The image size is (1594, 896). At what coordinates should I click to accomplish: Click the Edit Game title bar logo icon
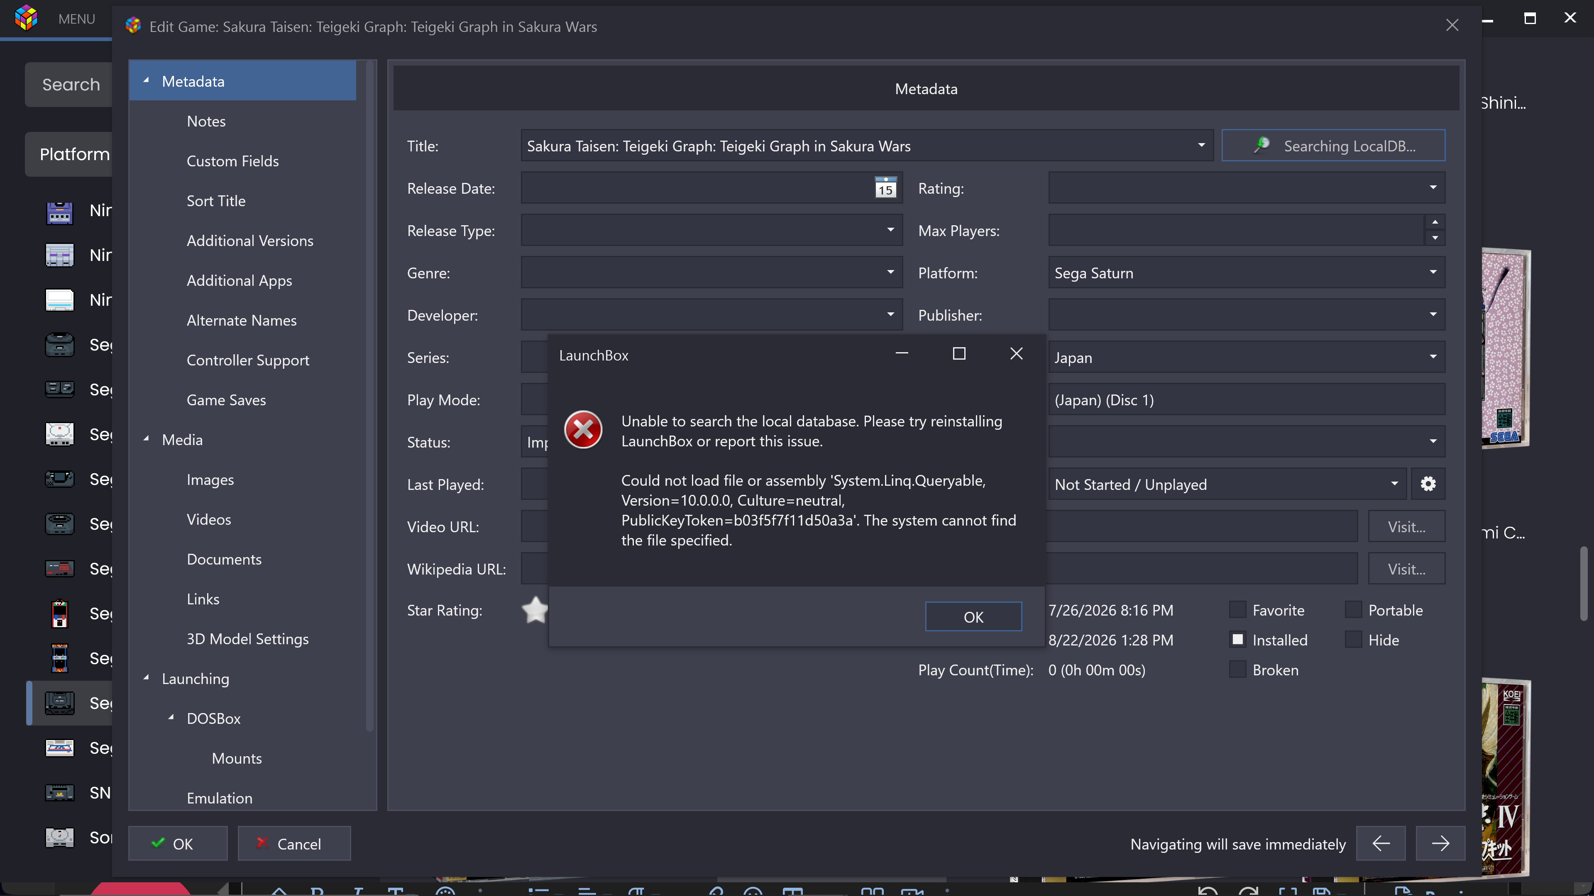(x=133, y=26)
